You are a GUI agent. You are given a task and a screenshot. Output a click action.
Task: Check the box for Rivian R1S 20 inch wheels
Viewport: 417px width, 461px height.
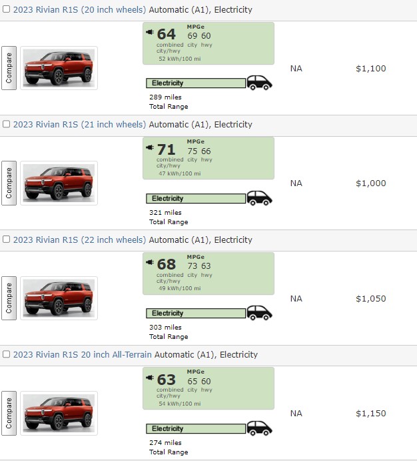point(7,10)
